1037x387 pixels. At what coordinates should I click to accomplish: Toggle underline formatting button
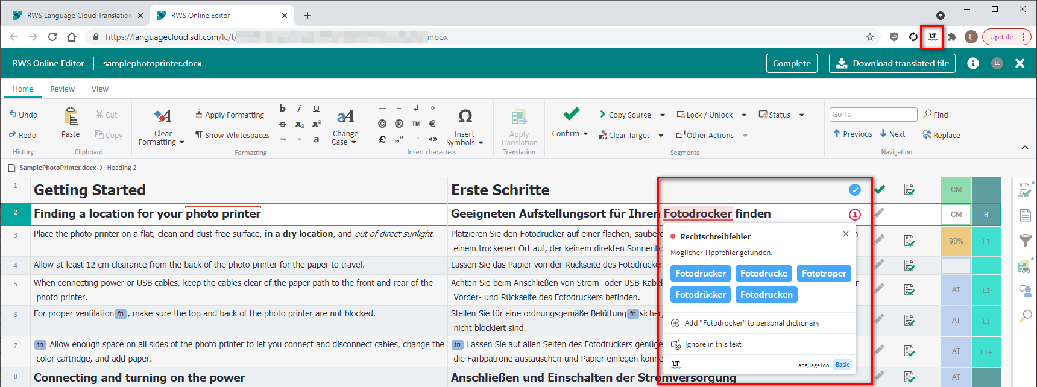[x=316, y=109]
